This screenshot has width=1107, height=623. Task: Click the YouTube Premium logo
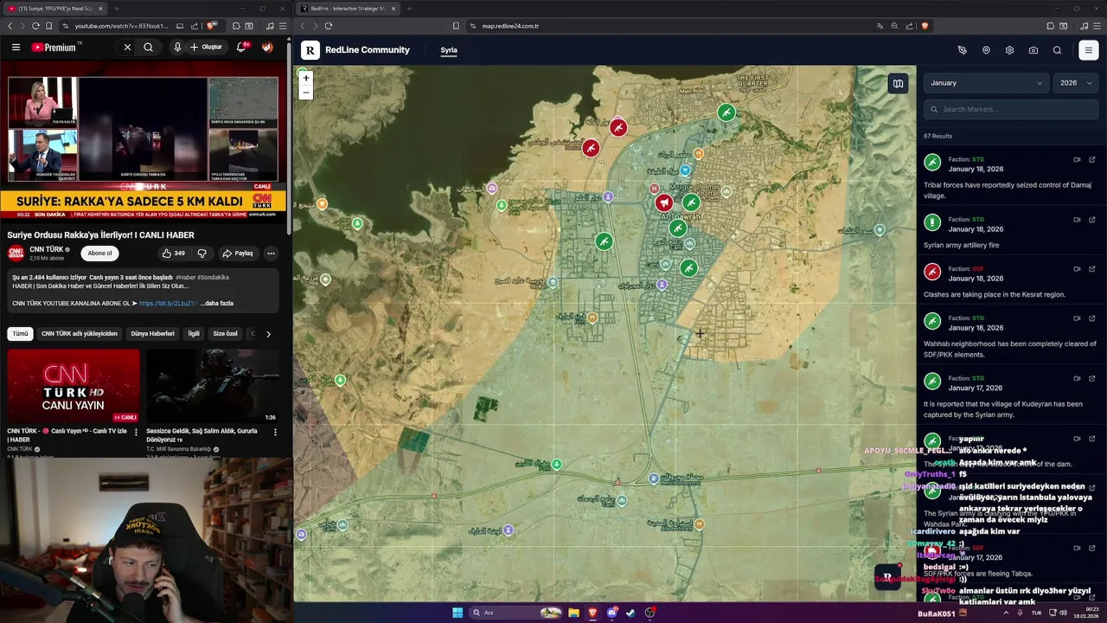click(x=54, y=48)
